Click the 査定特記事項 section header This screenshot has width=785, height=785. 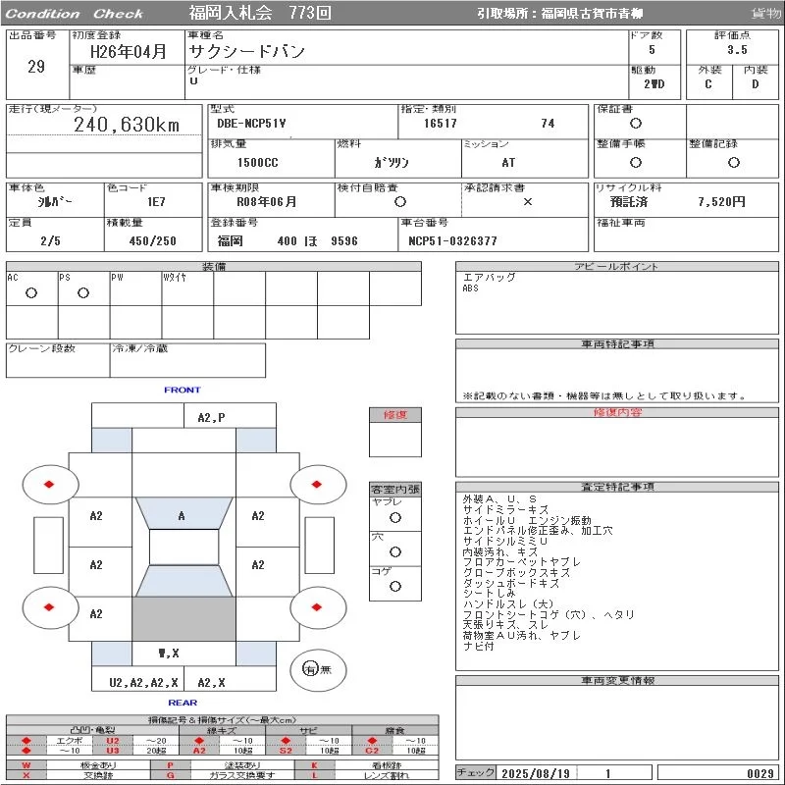(x=617, y=487)
